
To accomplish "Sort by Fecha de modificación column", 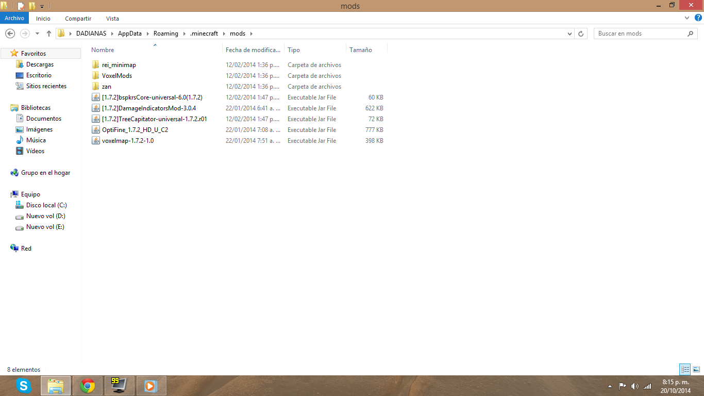I will (x=253, y=50).
